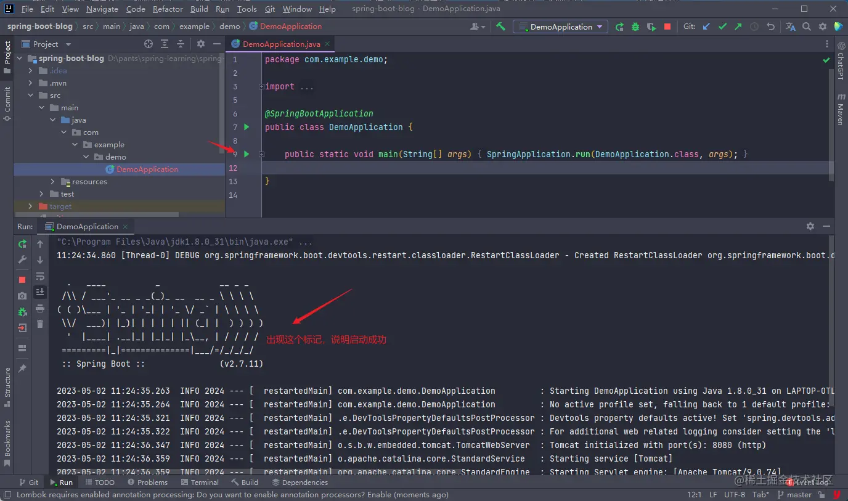Image resolution: width=848 pixels, height=501 pixels.
Task: Expand the .mvn folder
Action: [x=30, y=83]
